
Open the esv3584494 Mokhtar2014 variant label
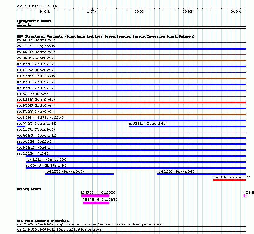46,165
